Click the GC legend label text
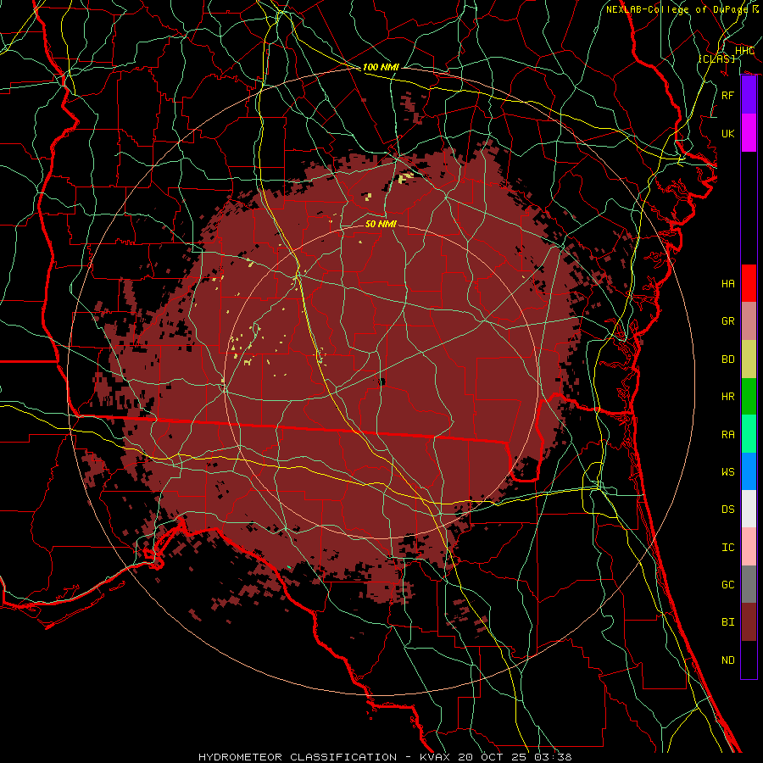 pyautogui.click(x=728, y=585)
